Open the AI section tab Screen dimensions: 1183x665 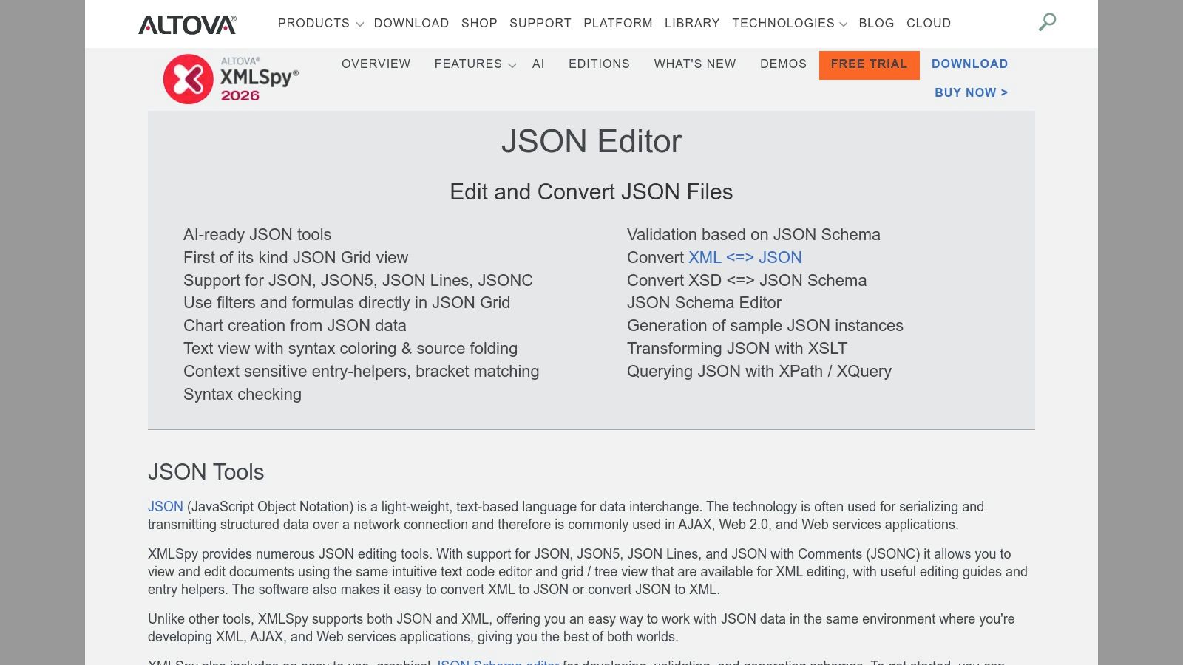pos(538,64)
